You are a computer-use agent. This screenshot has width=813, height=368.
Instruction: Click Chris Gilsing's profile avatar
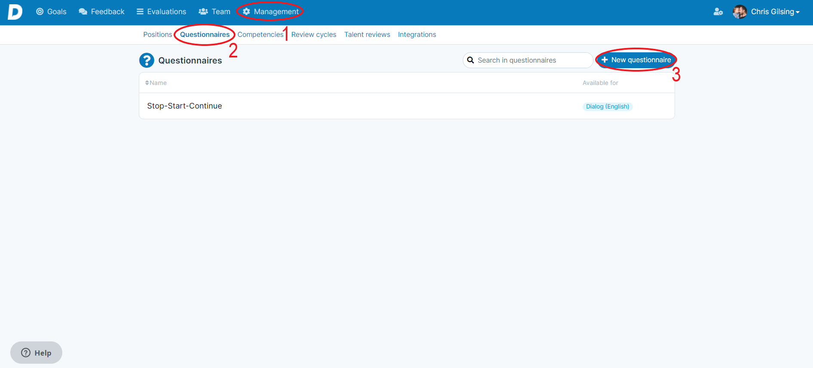pos(740,12)
